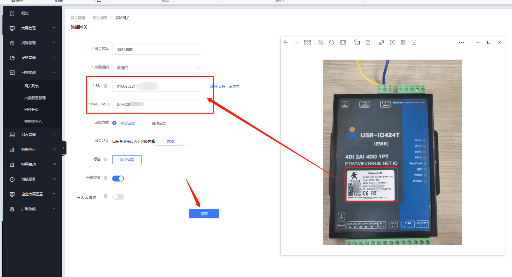Click the 设备管理 pie icon
512x277 pixels.
pos(12,58)
